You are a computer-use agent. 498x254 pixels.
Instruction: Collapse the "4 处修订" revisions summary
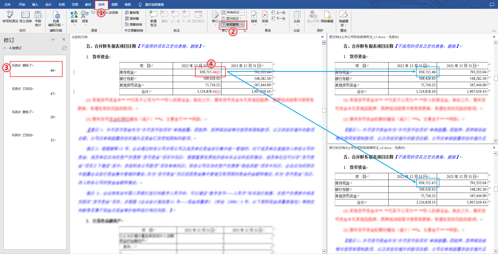click(x=5, y=48)
